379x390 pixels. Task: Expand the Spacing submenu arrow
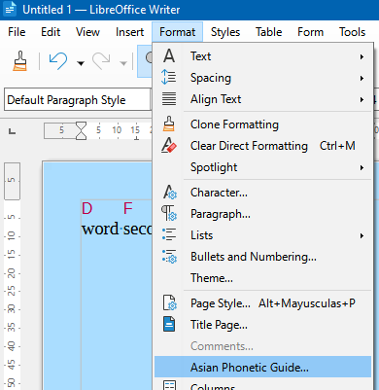(x=362, y=78)
